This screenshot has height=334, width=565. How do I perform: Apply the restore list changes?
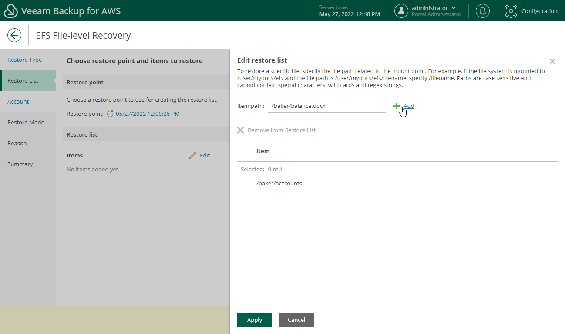point(254,319)
